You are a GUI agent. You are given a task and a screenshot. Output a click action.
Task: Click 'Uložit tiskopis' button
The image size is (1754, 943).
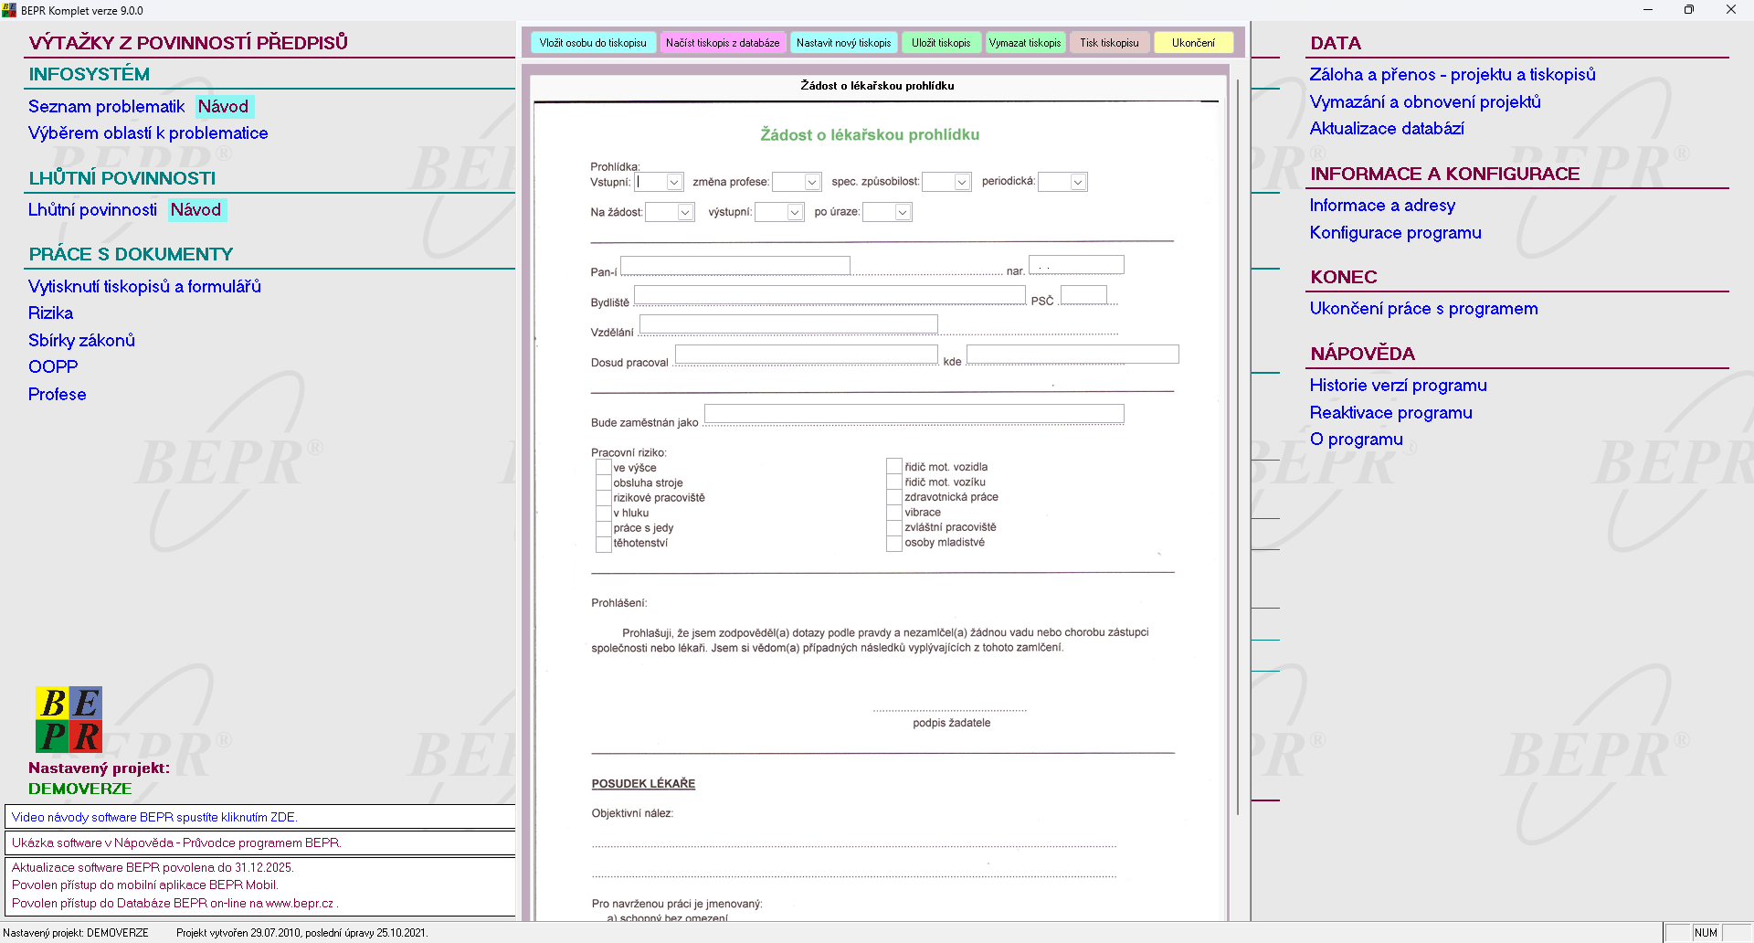(941, 43)
